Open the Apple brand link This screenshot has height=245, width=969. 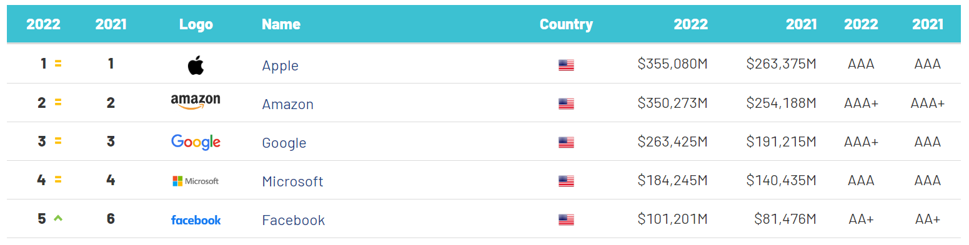point(280,65)
